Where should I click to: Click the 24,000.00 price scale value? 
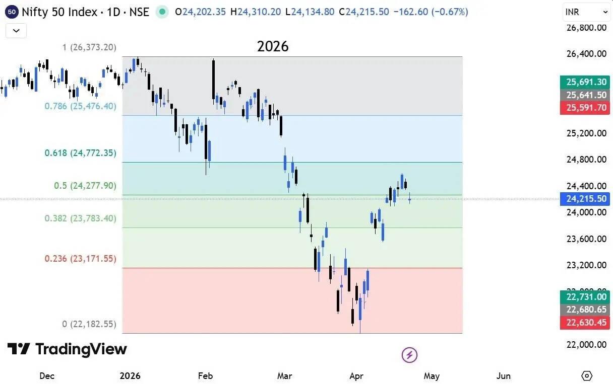click(586, 212)
